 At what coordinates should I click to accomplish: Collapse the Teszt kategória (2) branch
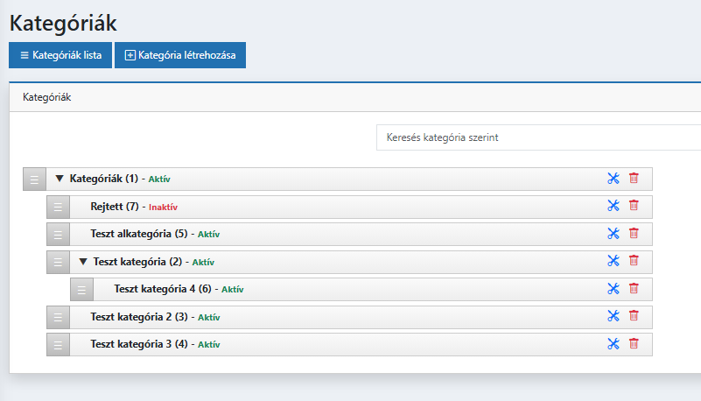coord(83,261)
